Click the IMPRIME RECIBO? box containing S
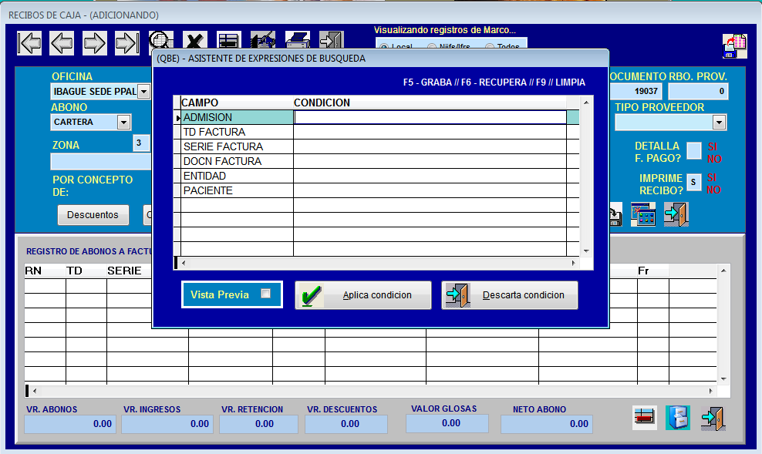This screenshot has height=454, width=762. (x=694, y=182)
